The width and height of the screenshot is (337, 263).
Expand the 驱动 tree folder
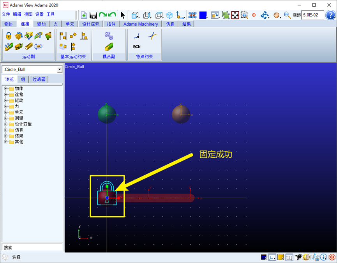pos(6,101)
